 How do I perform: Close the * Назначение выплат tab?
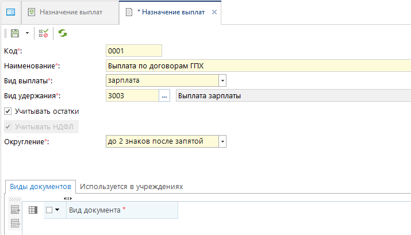(x=214, y=12)
